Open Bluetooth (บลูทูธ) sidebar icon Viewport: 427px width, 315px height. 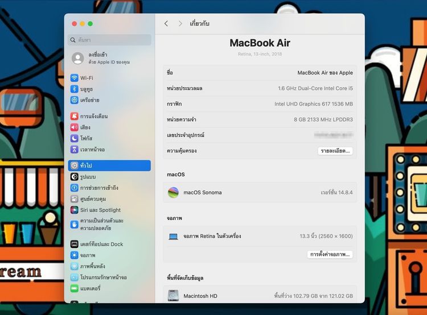(75, 89)
